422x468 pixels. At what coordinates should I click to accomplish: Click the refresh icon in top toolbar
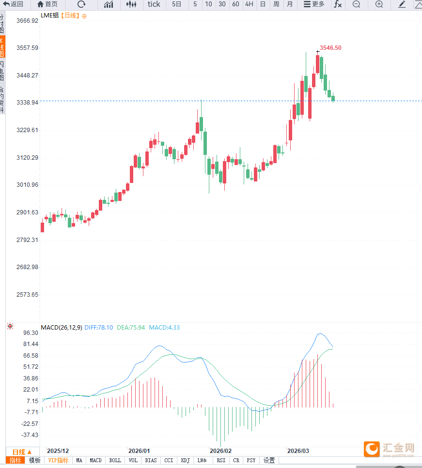tap(81, 4)
